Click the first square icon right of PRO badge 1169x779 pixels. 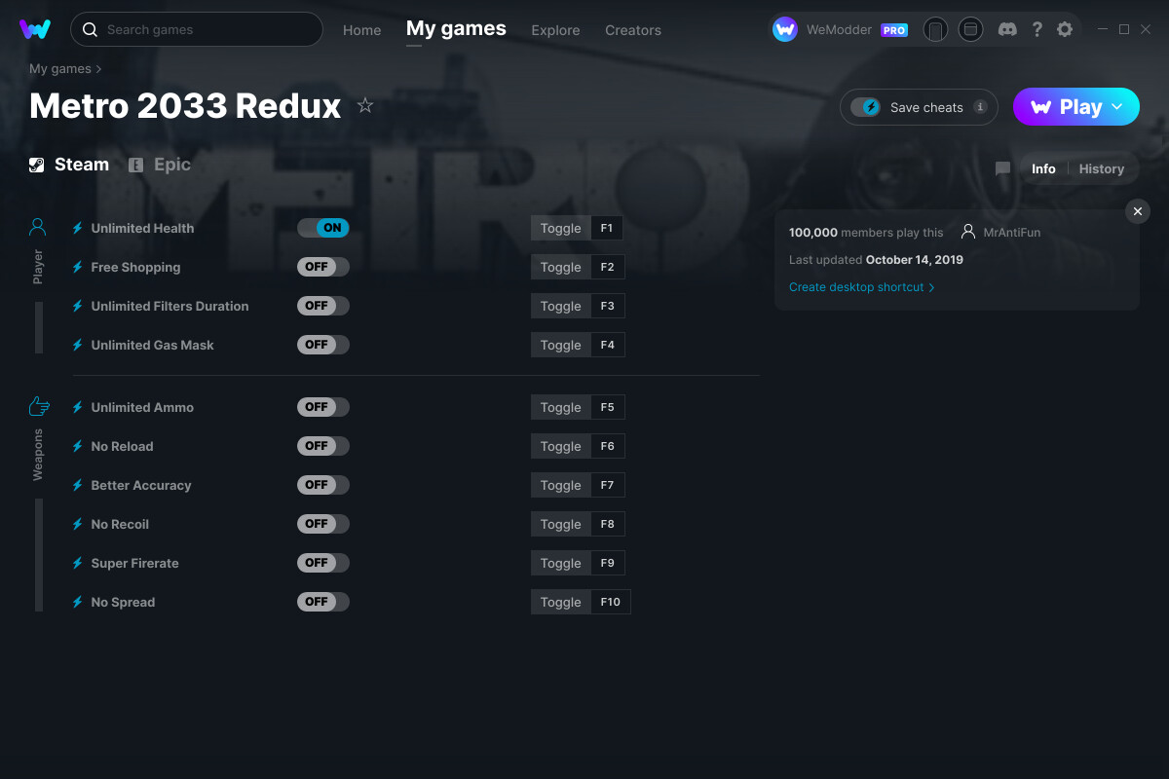935,29
